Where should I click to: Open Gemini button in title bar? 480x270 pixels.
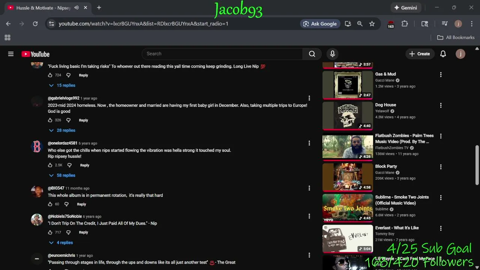click(x=405, y=7)
